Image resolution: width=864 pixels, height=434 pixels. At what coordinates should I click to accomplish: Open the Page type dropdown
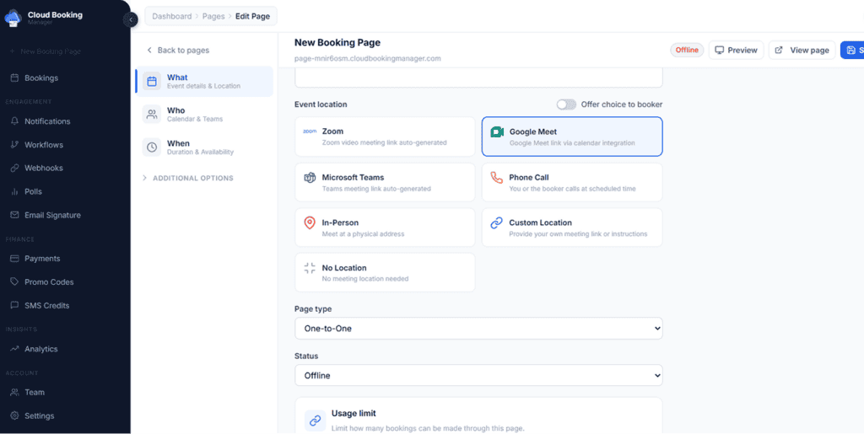tap(478, 328)
